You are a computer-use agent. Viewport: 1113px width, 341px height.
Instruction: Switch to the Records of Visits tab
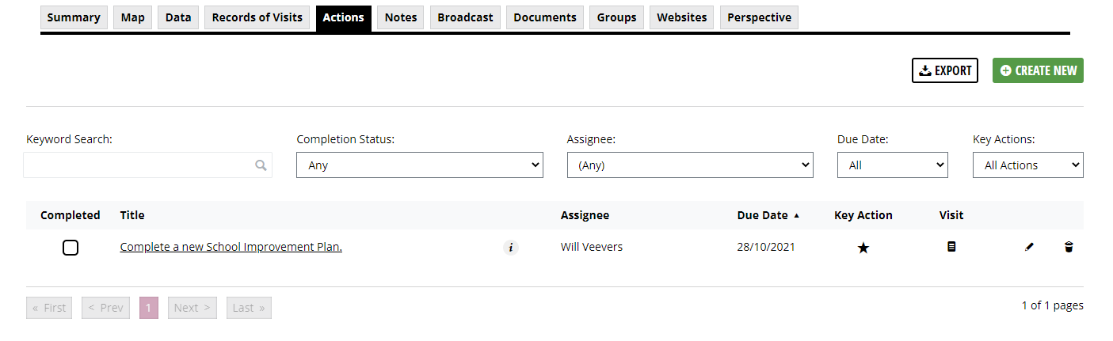click(257, 17)
